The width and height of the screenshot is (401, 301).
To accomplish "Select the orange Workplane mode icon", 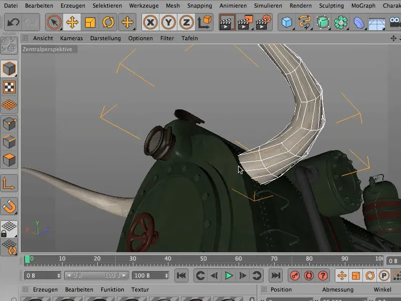I will pyautogui.click(x=9, y=105).
